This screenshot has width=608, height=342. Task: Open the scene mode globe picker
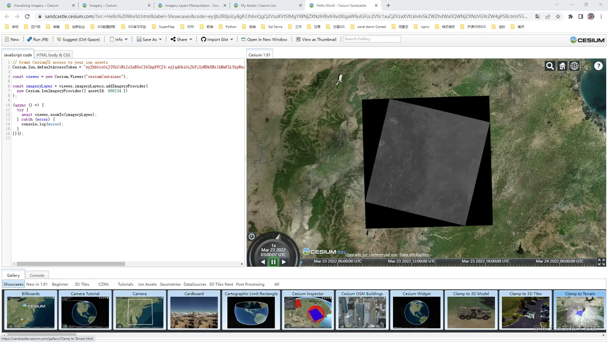coord(574,66)
